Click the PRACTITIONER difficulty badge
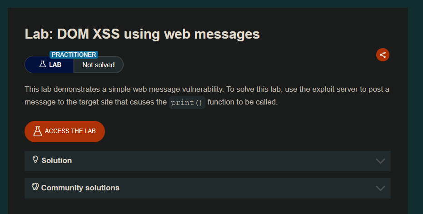Viewport: 423px width, 214px height. [74, 55]
